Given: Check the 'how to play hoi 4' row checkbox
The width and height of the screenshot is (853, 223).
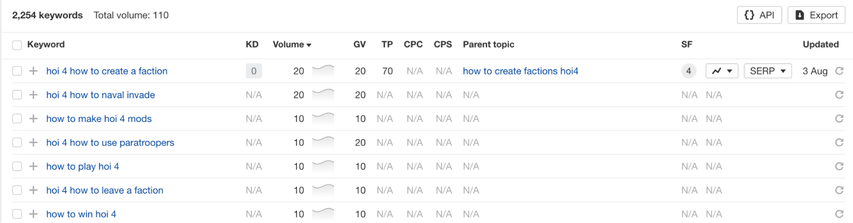Looking at the screenshot, I should (x=17, y=166).
